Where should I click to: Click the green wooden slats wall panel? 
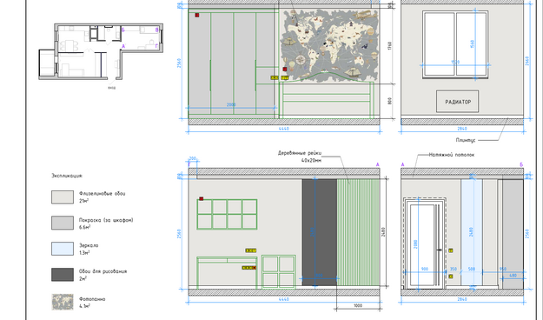[x=359, y=232]
